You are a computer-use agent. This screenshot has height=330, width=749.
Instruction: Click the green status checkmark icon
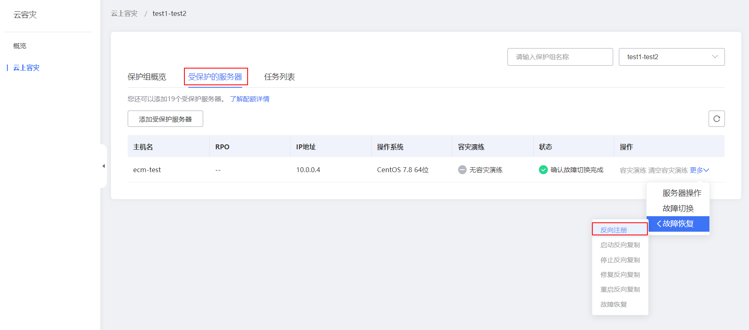pos(543,170)
